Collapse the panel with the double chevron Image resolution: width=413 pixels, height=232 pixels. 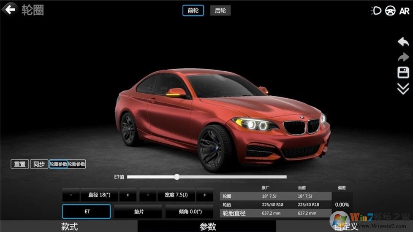tap(403, 89)
